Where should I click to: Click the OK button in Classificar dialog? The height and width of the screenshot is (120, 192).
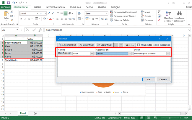point(149,79)
